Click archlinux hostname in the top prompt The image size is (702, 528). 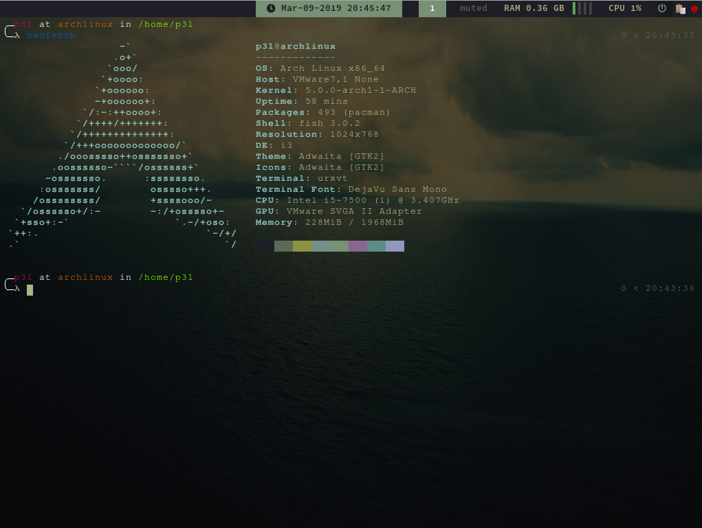click(85, 24)
